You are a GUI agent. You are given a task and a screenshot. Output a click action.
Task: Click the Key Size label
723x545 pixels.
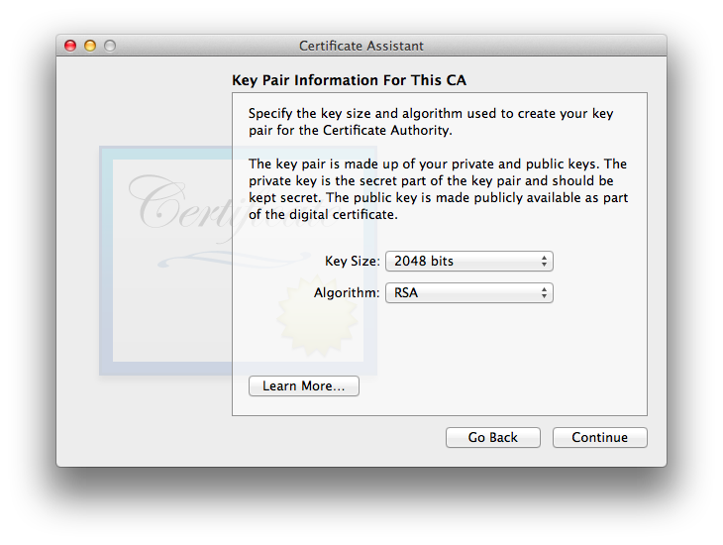tap(352, 262)
